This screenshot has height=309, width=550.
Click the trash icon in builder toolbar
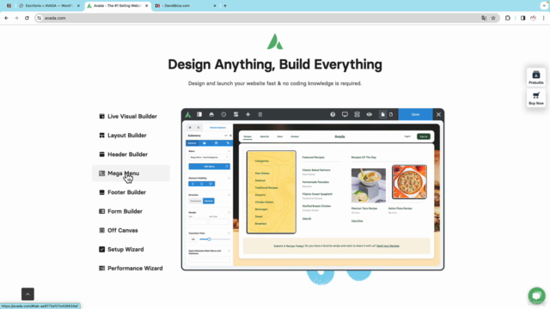260,114
